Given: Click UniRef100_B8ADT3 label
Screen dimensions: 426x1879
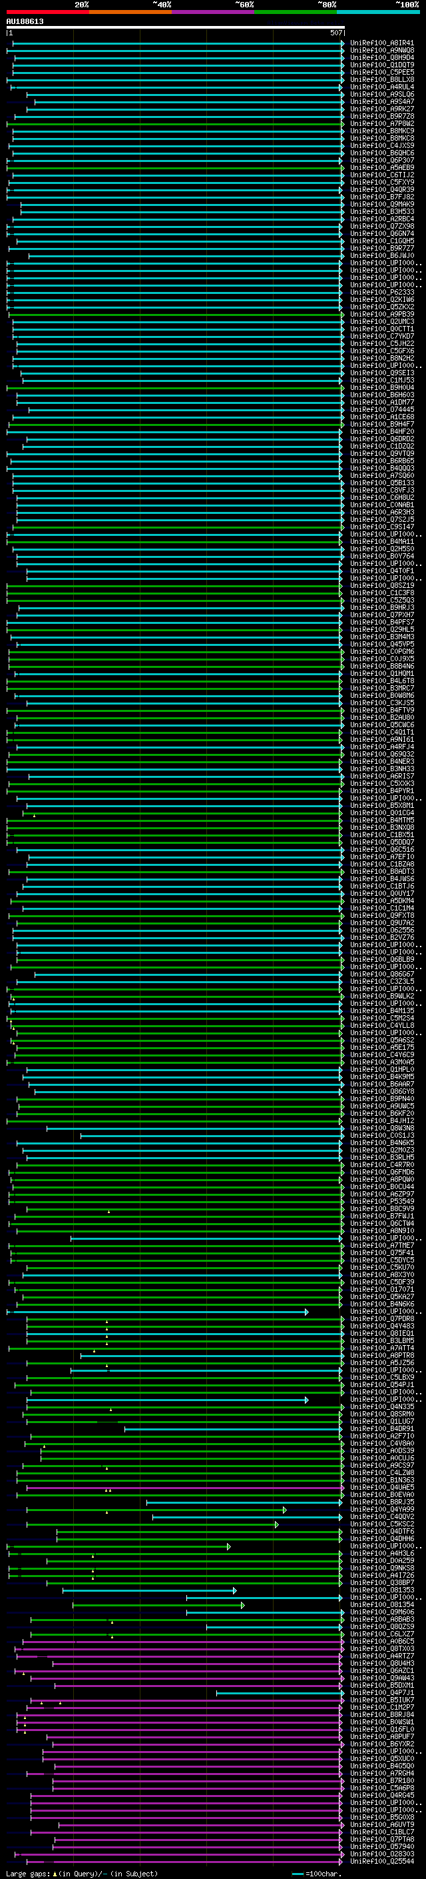Looking at the screenshot, I should tap(381, 872).
